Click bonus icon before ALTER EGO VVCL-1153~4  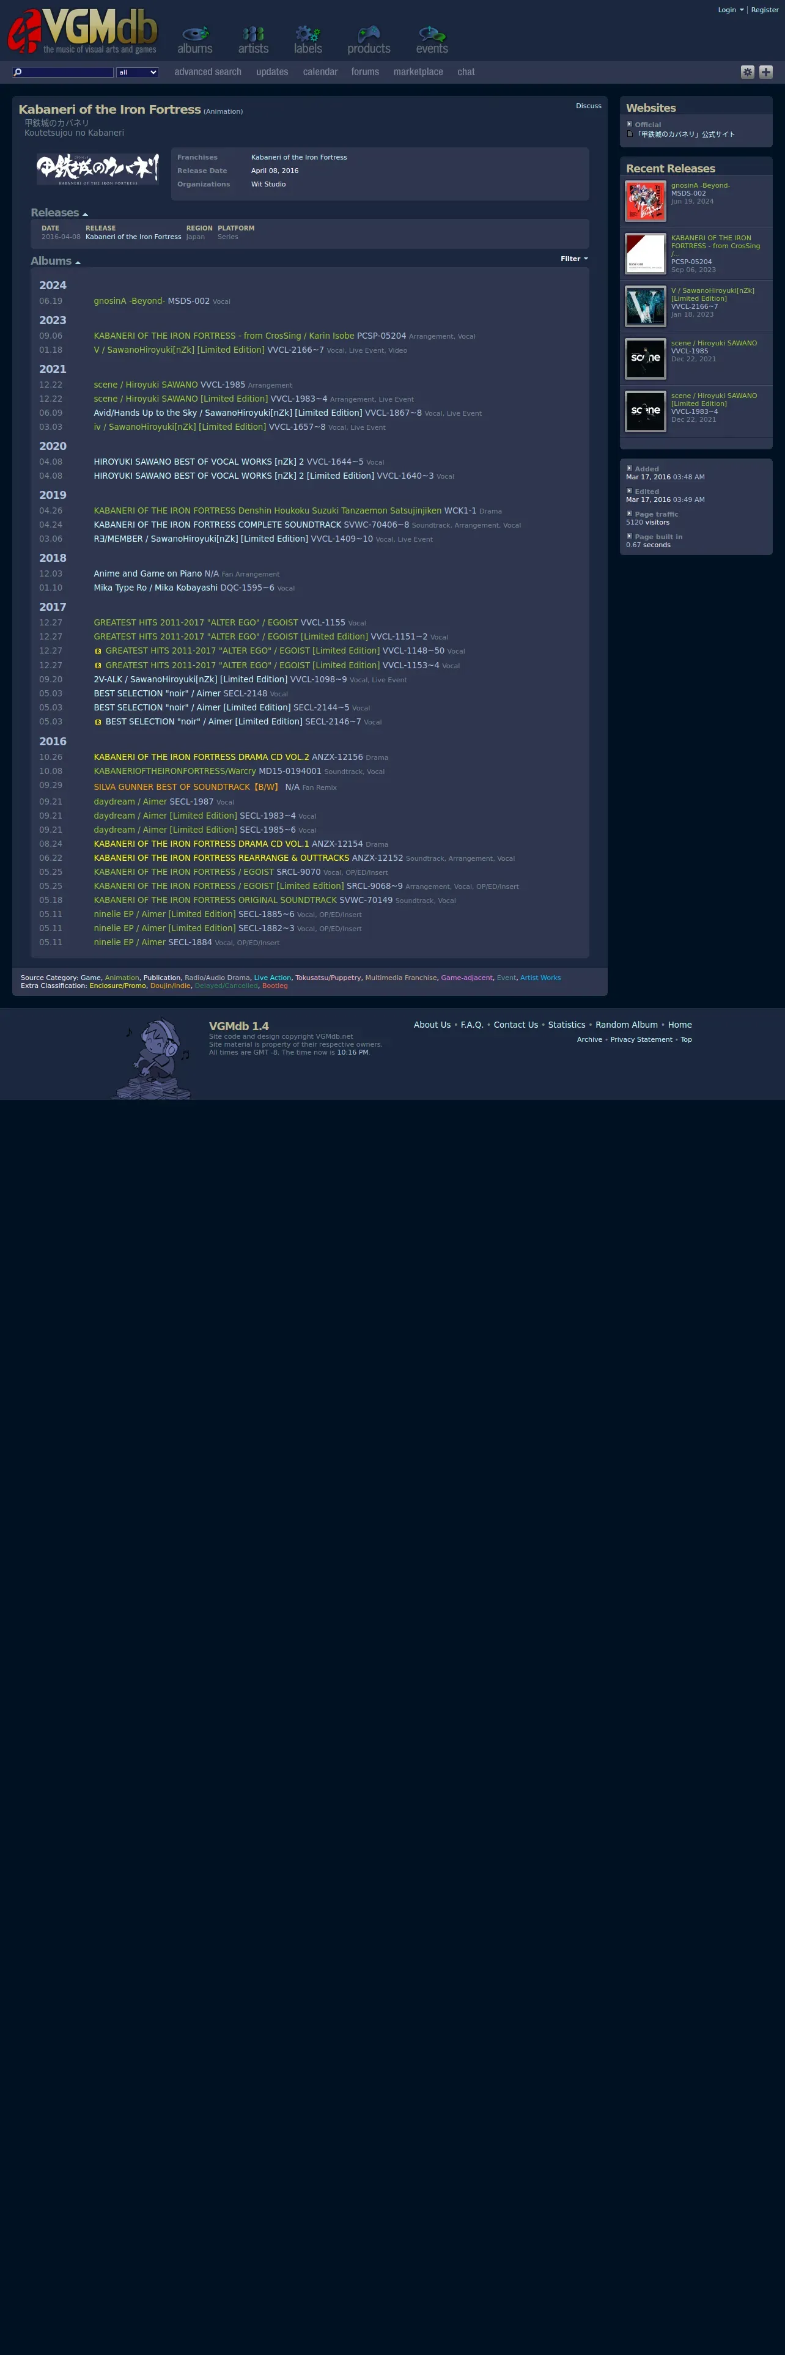point(98,666)
